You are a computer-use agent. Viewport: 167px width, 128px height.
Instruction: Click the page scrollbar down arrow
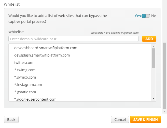[164, 111]
